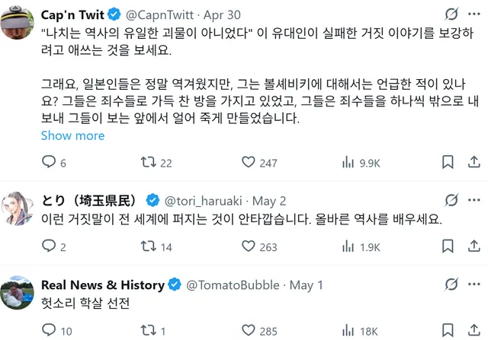Like Cap'n Twit's post
This screenshot has width=488, height=340.
[x=248, y=162]
